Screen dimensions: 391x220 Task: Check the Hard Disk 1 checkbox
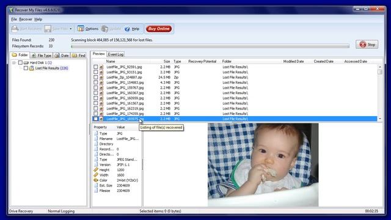coord(20,62)
